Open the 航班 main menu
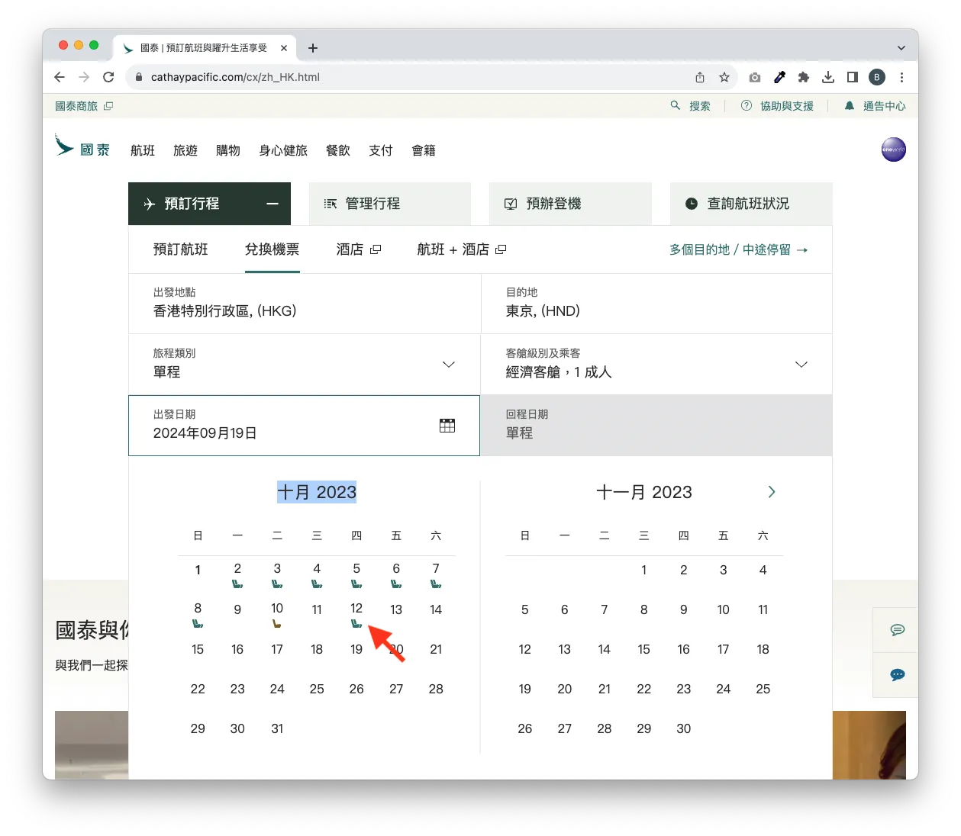Viewport: 961px width, 836px height. 143,151
